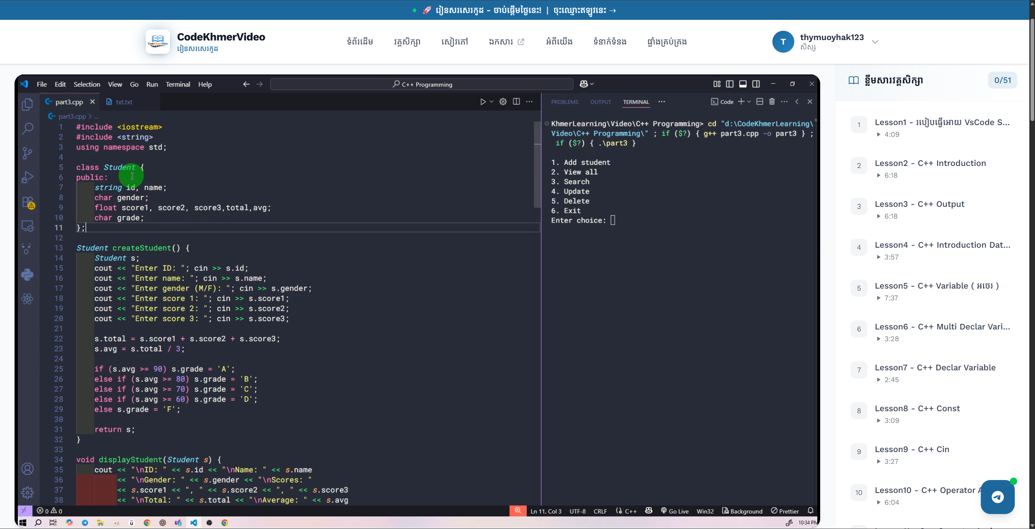Split the editor with the split editor icon
Screen dimensions: 1035x529
pos(516,102)
